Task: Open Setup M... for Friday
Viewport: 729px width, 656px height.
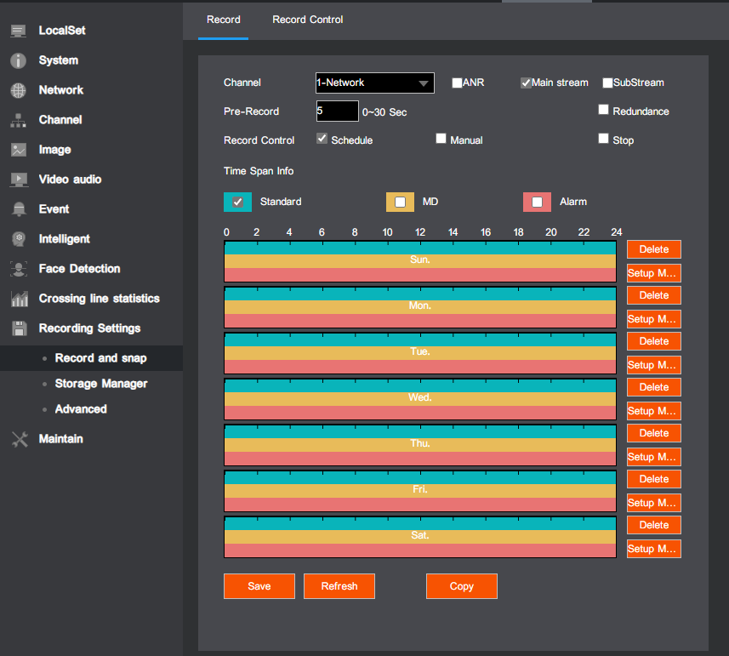Action: pyautogui.click(x=654, y=503)
